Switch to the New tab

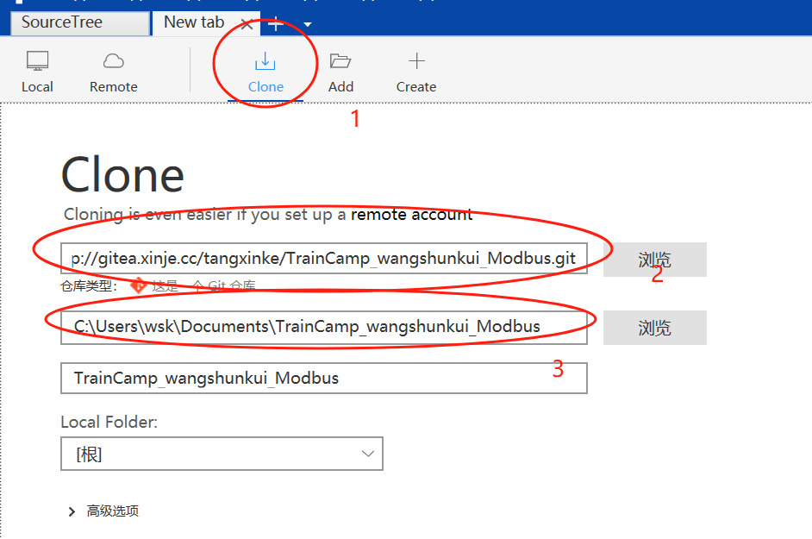click(205, 22)
